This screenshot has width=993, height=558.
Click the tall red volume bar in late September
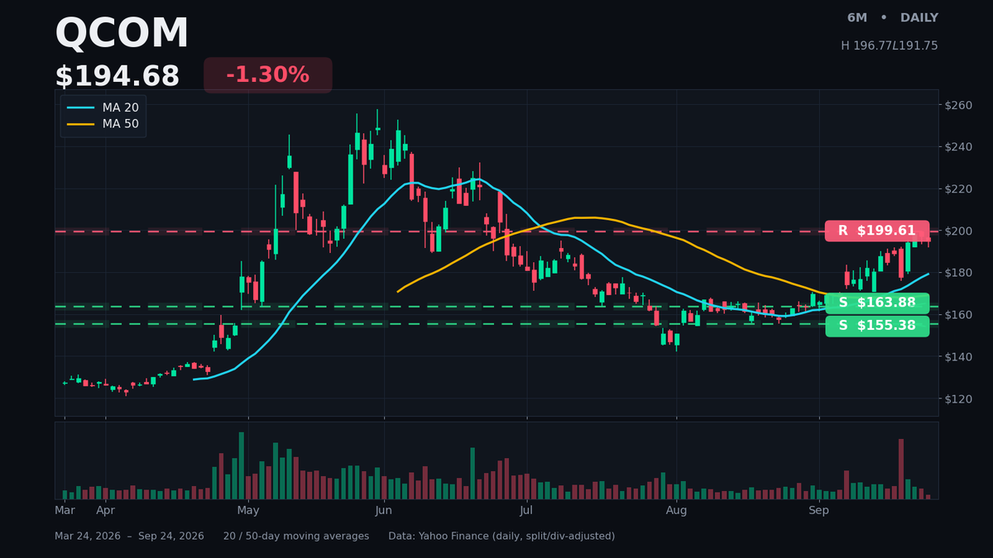coord(901,469)
